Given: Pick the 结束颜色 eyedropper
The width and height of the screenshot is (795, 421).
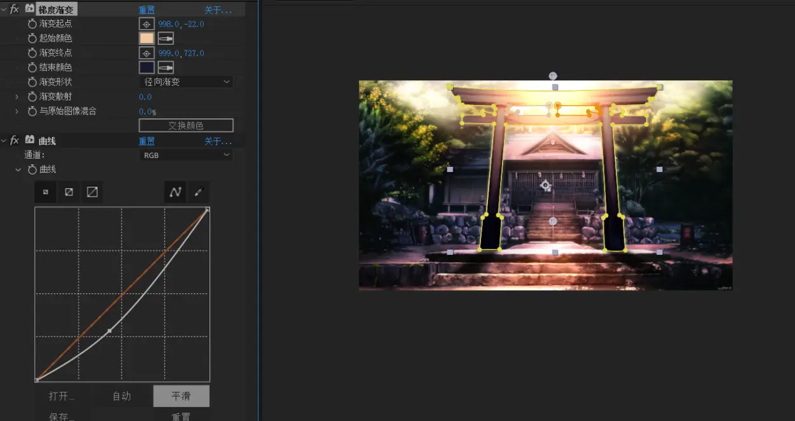Looking at the screenshot, I should click(x=166, y=67).
